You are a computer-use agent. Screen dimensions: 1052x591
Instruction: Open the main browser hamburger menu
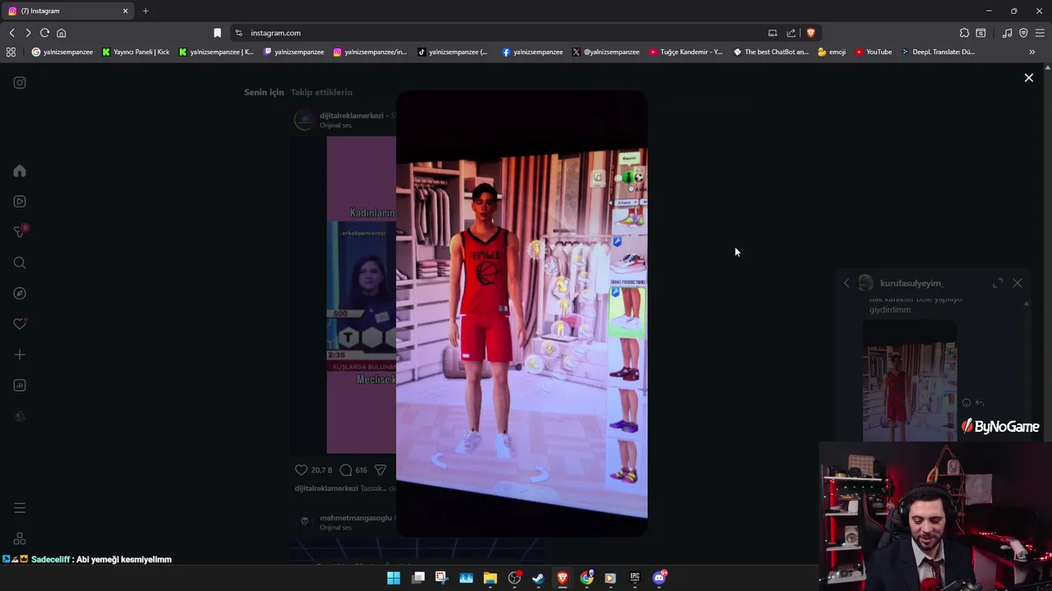coord(1040,33)
